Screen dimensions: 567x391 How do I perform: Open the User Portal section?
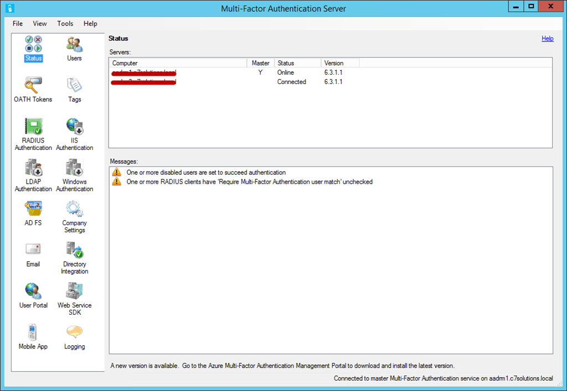click(x=33, y=296)
